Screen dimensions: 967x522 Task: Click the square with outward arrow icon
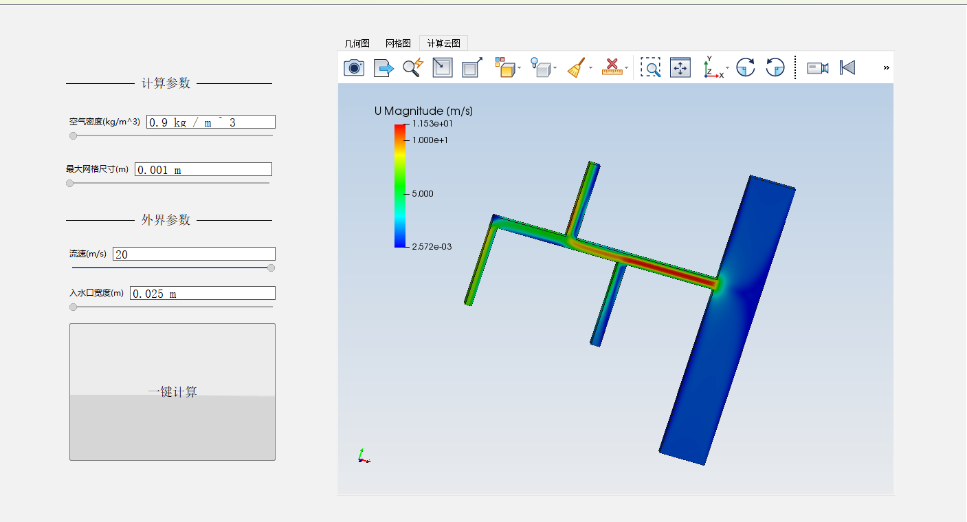tap(472, 67)
